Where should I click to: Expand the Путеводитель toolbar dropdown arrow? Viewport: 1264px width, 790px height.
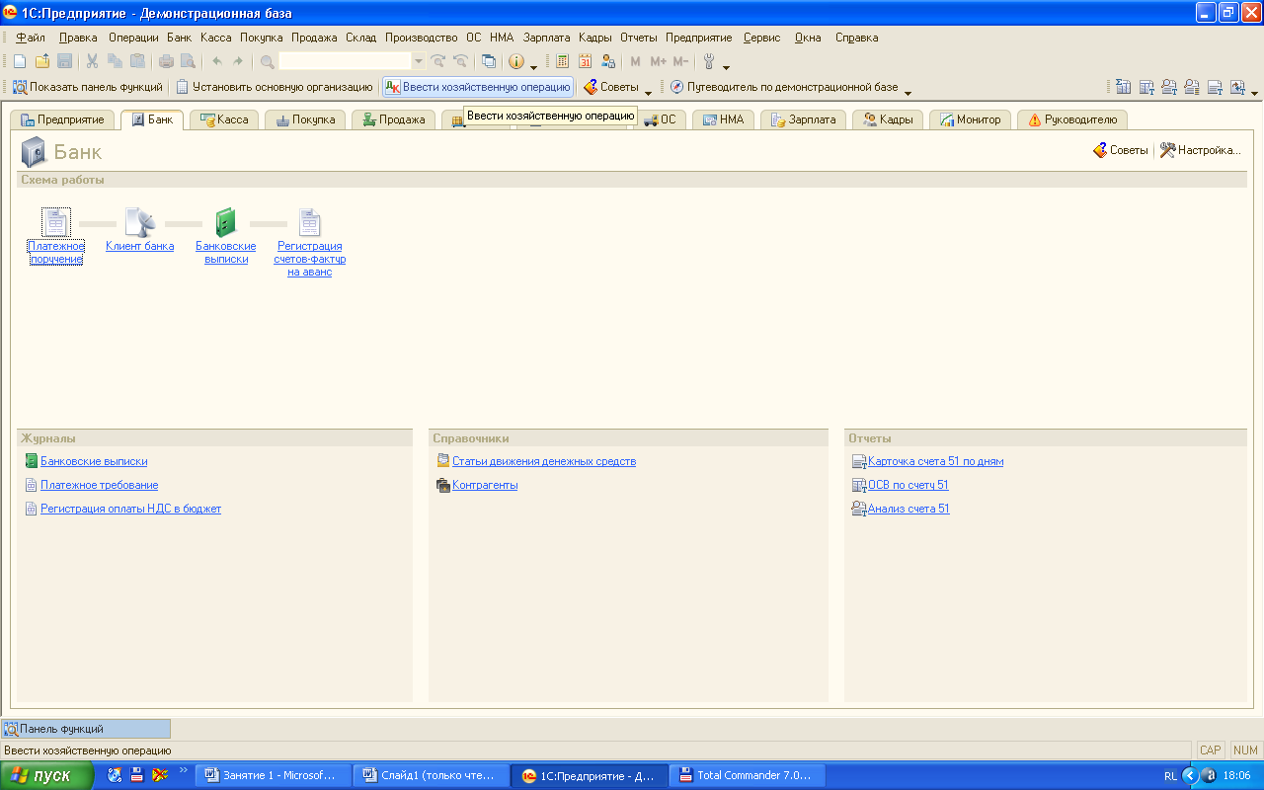click(x=908, y=91)
